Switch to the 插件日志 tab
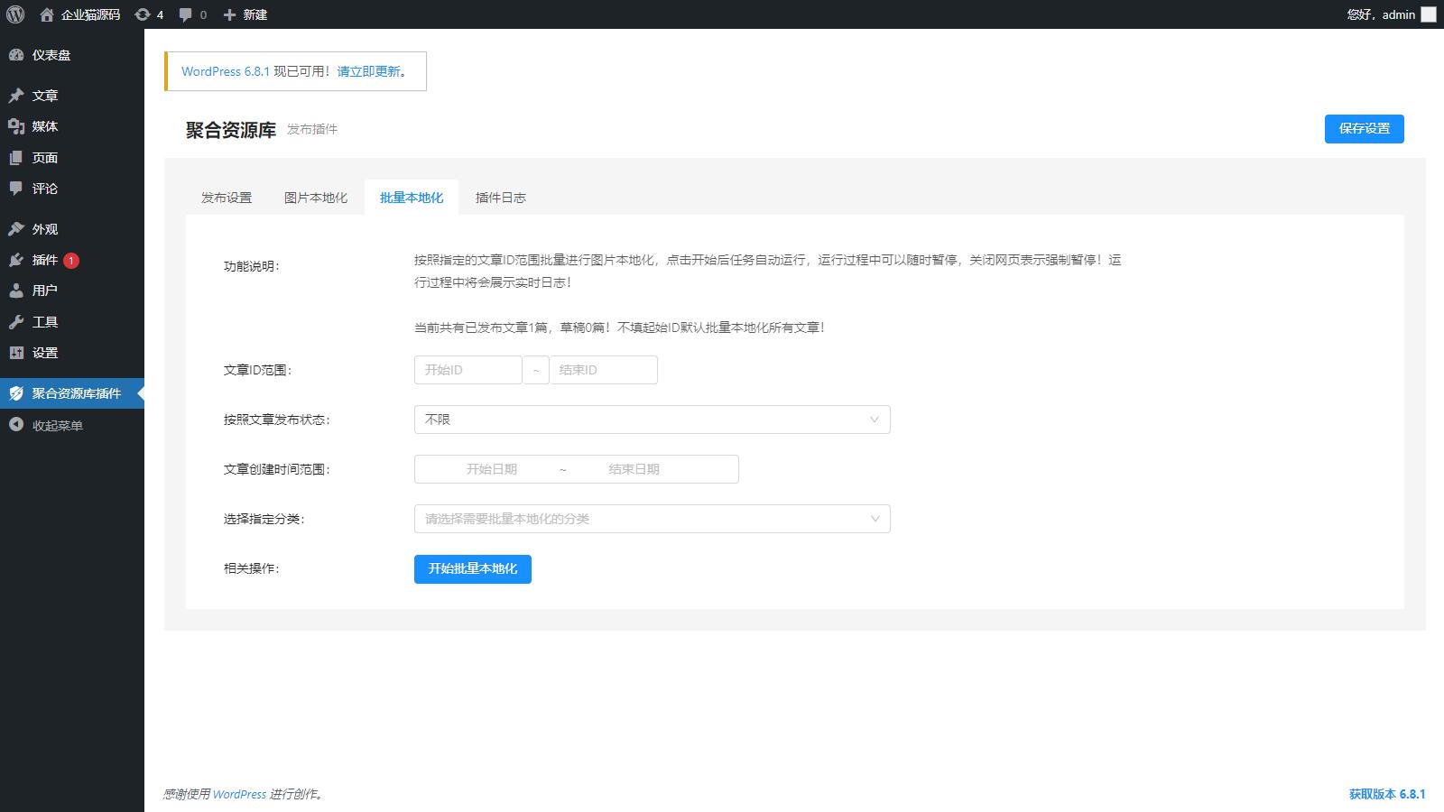Screen dimensions: 1444x812 500,198
